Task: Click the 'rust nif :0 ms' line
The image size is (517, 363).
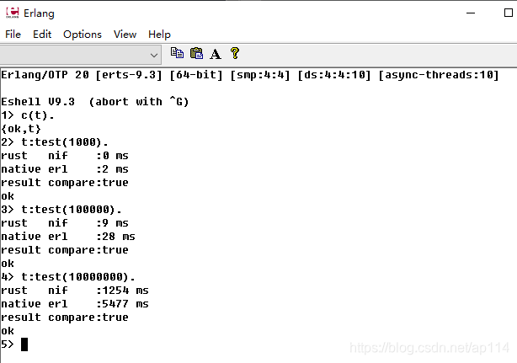Action: pyautogui.click(x=65, y=156)
